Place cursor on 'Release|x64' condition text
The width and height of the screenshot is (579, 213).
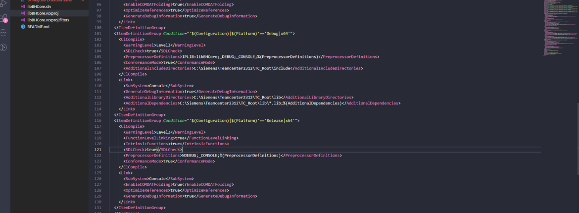pos(281,120)
